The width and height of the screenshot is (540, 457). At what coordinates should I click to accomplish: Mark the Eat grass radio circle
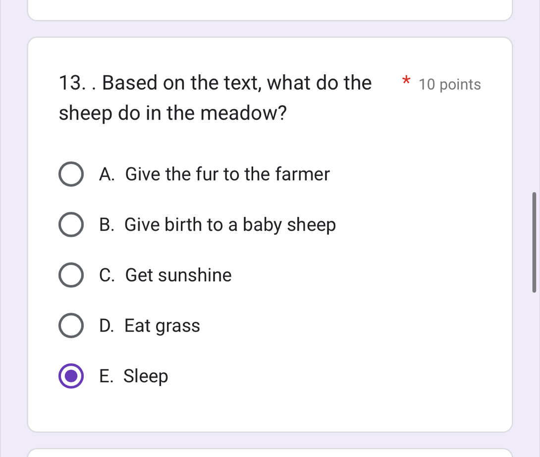pos(71,326)
